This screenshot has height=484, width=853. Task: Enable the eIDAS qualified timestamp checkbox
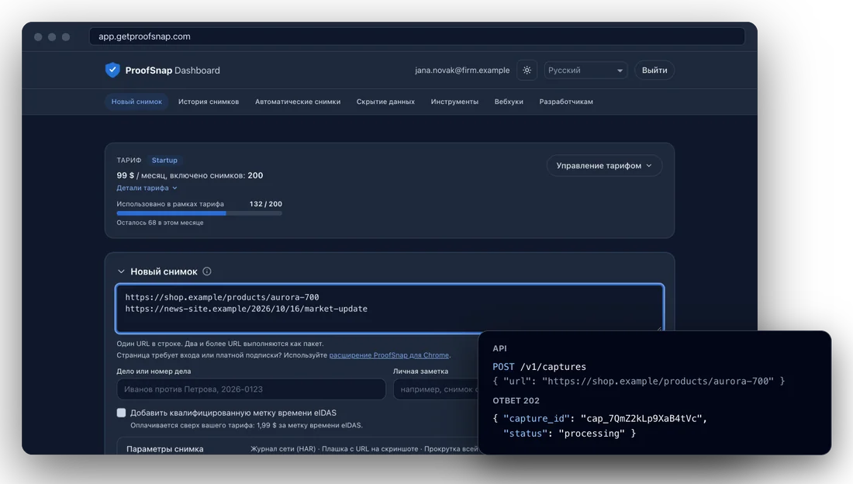click(121, 413)
